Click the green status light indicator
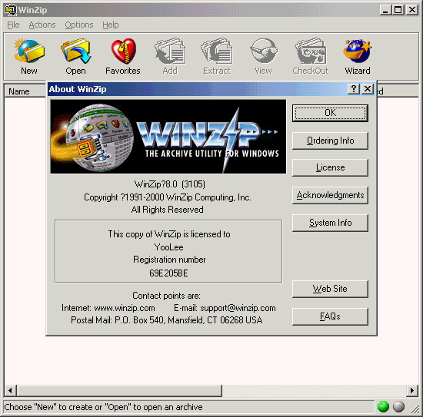Screen dimensions: 423x417 click(383, 406)
